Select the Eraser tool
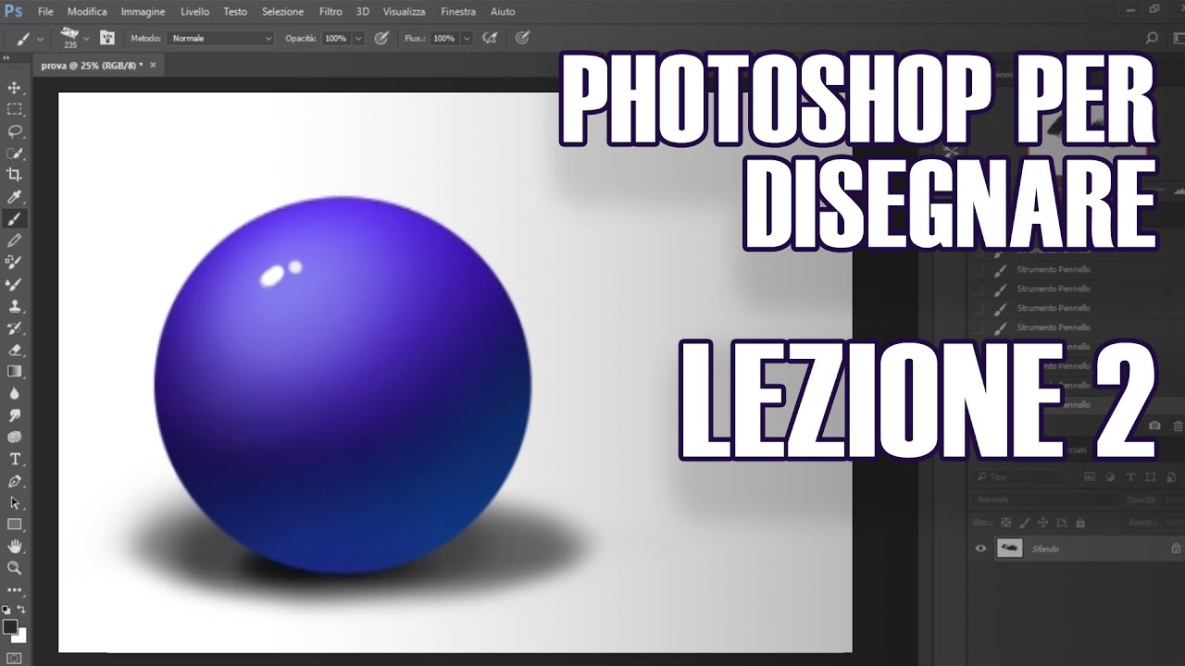Screen dimensions: 1185x666 tap(15, 350)
